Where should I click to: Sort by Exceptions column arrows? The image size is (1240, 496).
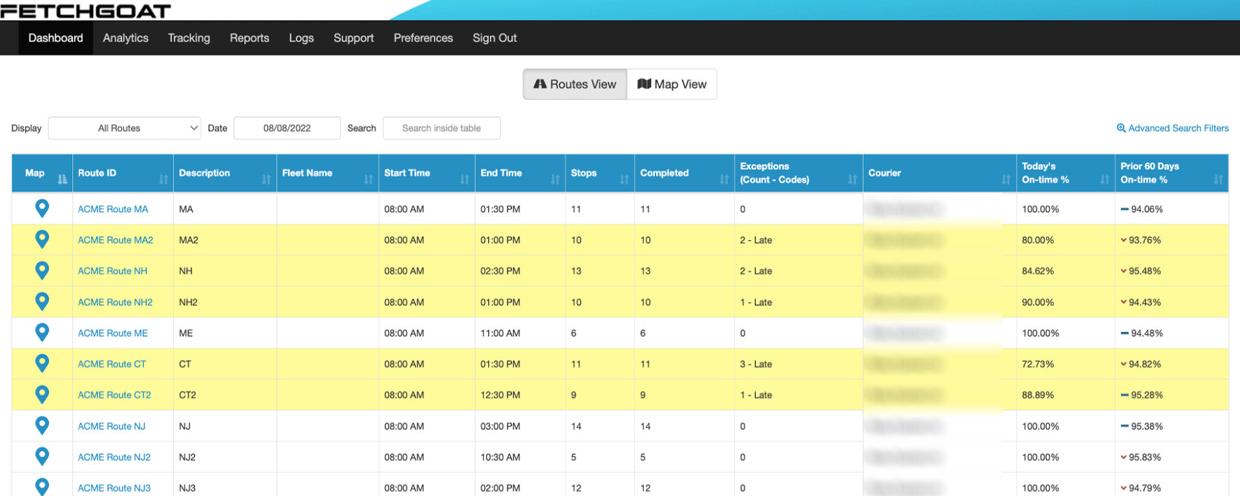point(852,180)
